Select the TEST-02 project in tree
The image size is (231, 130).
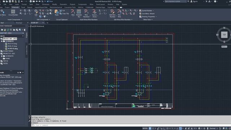(5, 61)
